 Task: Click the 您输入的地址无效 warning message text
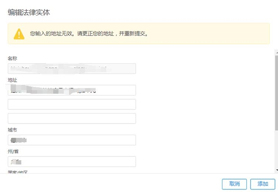89,33
